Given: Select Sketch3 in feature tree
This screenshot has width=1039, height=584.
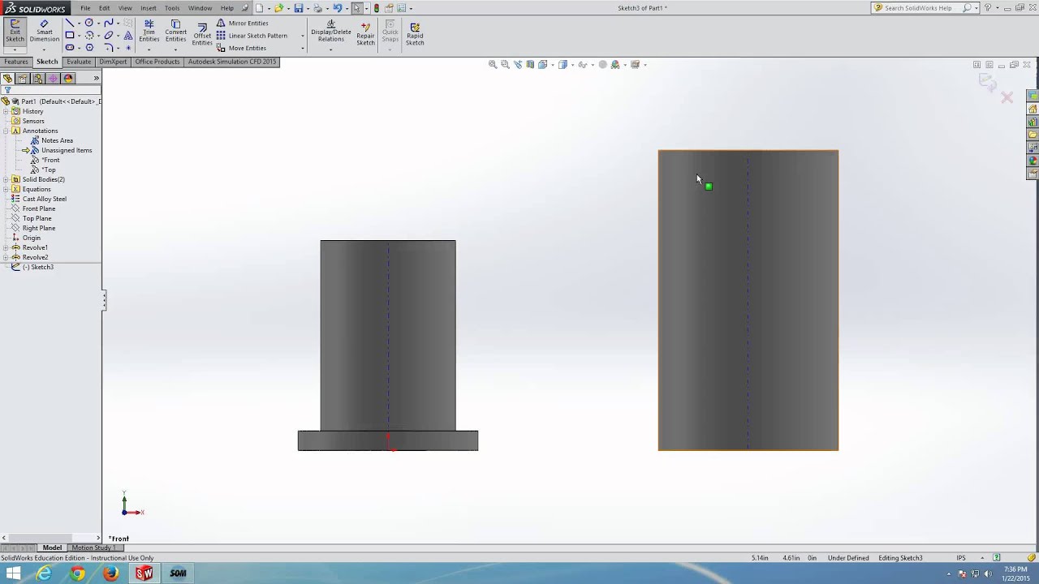Looking at the screenshot, I should click(x=38, y=267).
